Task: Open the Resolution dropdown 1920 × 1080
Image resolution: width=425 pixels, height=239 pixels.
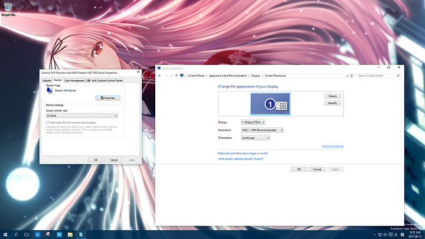Action: coord(262,130)
